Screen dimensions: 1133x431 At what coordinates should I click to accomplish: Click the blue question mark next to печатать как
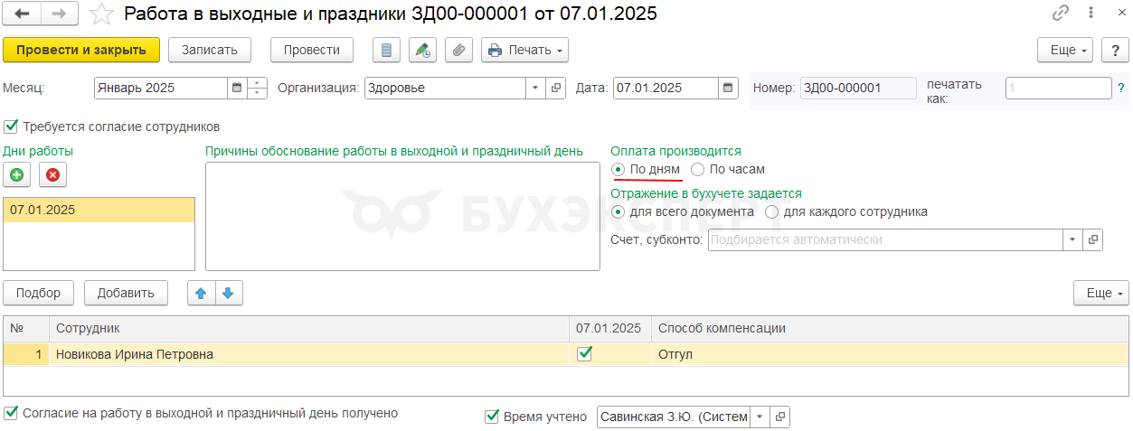(1121, 88)
